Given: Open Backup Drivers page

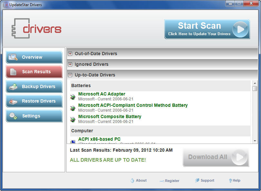Looking at the screenshot, I should pyautogui.click(x=34, y=86).
